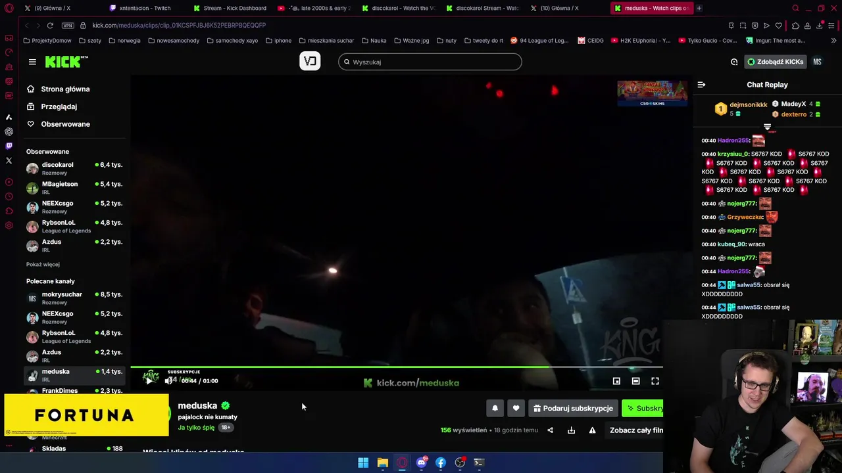Click the white square logo beside search
842x473 pixels.
(x=310, y=61)
